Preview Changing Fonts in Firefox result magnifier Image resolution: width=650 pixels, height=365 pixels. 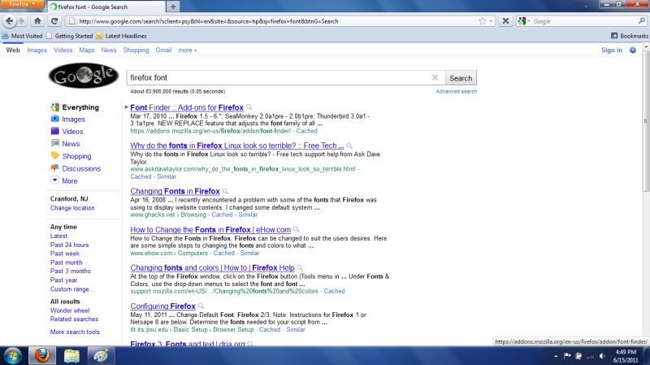[x=225, y=191]
